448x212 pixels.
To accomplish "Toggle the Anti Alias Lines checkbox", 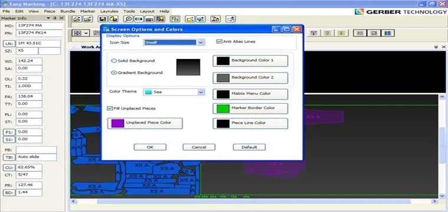I will pos(219,42).
